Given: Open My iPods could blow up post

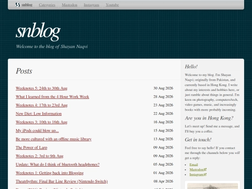Looking at the screenshot, I should coord(37,131).
